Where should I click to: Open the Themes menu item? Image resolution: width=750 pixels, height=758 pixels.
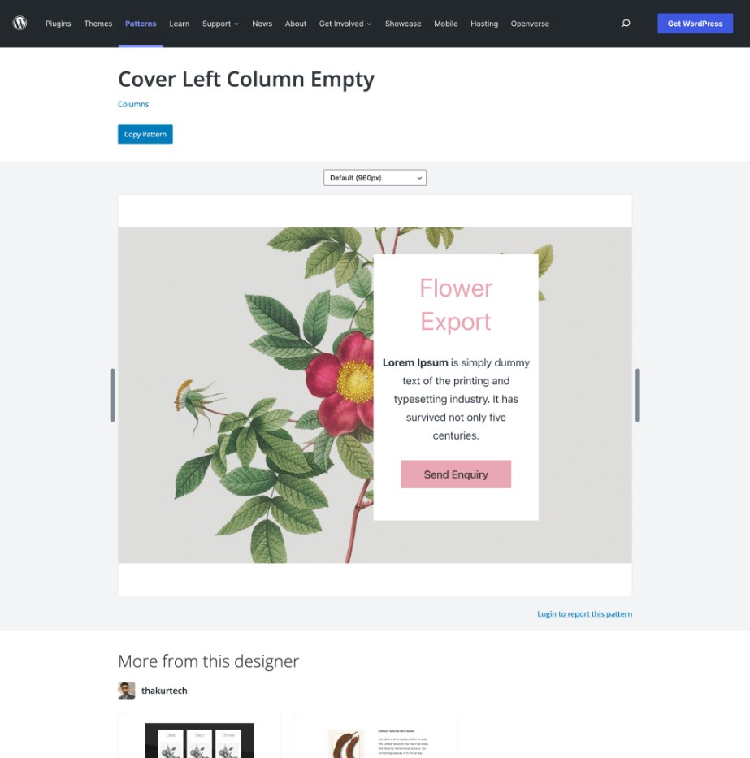click(98, 24)
